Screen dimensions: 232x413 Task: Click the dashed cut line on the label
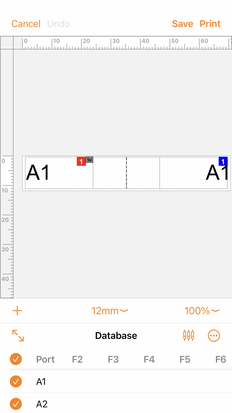click(126, 173)
